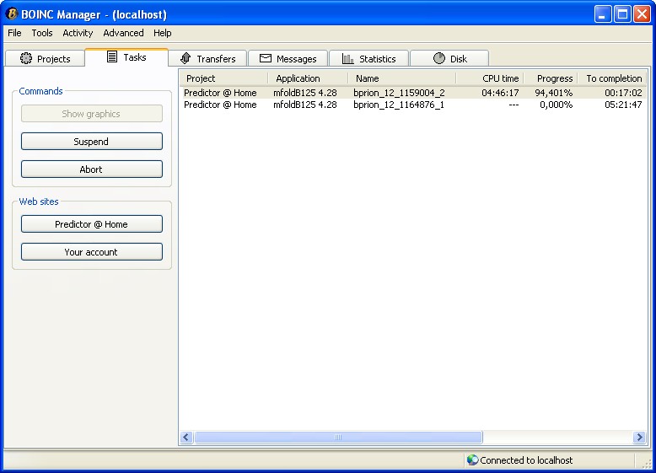Suspend the selected task

[92, 142]
